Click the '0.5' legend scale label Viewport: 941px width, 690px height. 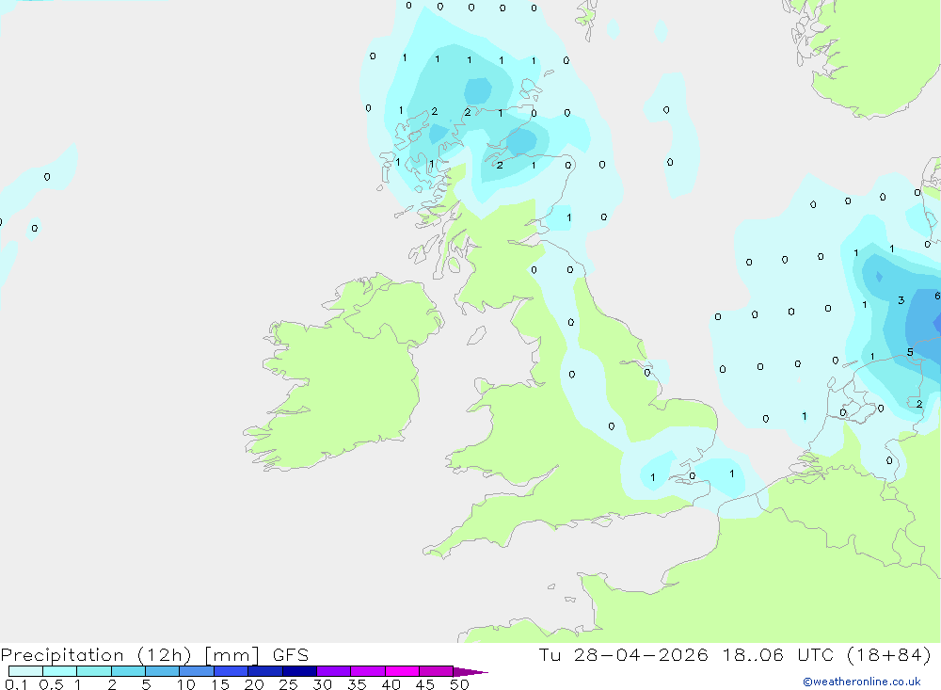(x=51, y=684)
